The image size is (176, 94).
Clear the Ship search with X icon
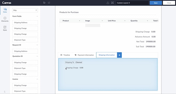point(36,10)
